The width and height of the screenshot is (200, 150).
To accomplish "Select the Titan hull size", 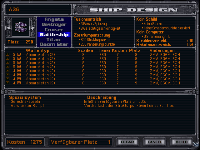I will 53,40.
